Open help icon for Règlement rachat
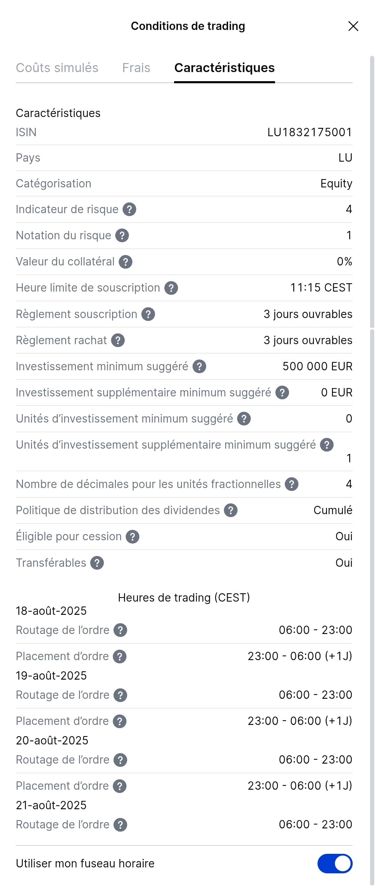Screen dimensions: 376x889 pyautogui.click(x=118, y=340)
